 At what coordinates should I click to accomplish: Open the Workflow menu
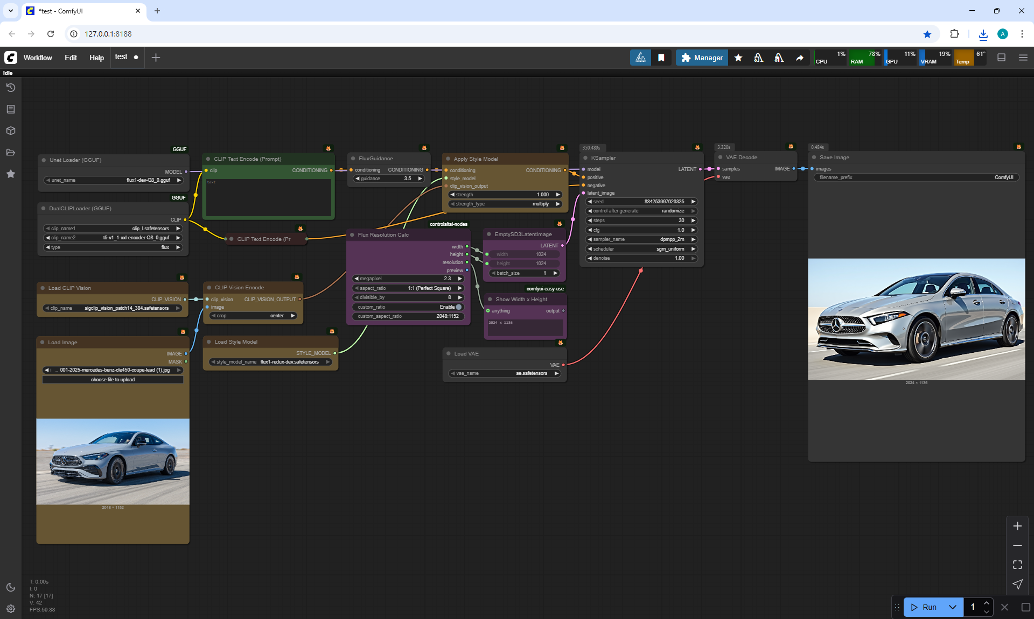[38, 58]
